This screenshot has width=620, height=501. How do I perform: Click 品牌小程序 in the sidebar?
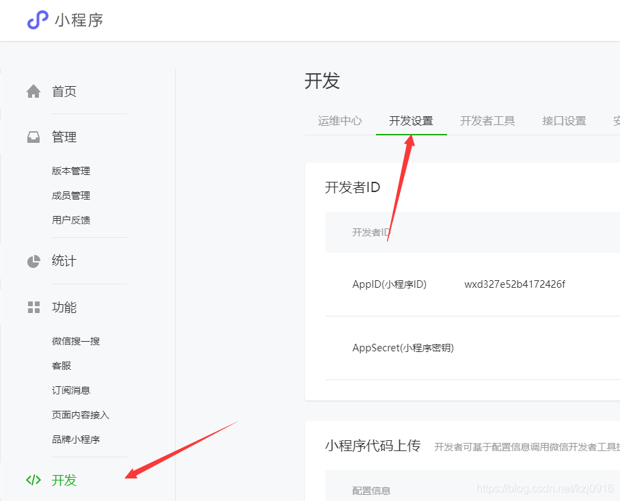[x=75, y=439]
